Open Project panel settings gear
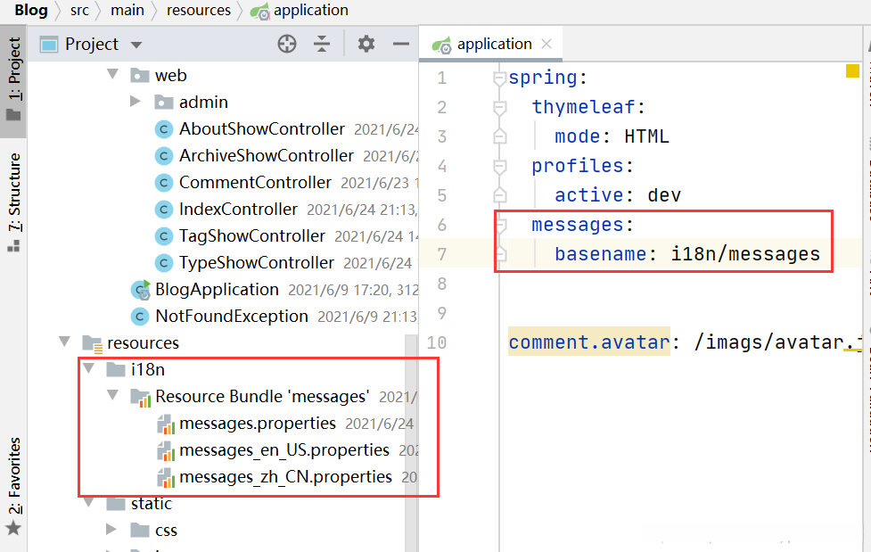Viewport: 871px width, 552px height. [x=366, y=44]
